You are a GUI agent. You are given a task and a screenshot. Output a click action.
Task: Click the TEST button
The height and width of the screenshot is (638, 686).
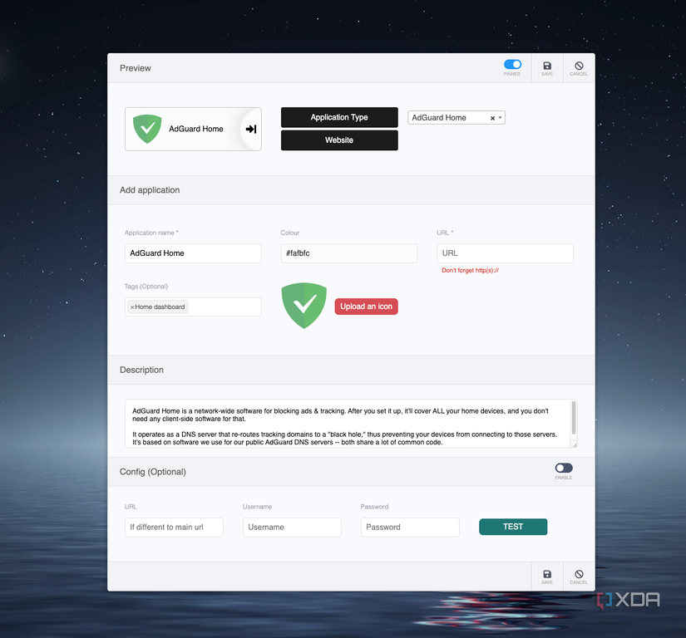click(x=513, y=527)
